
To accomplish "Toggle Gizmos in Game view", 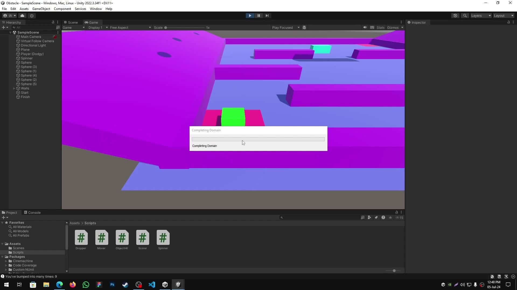I will [393, 27].
